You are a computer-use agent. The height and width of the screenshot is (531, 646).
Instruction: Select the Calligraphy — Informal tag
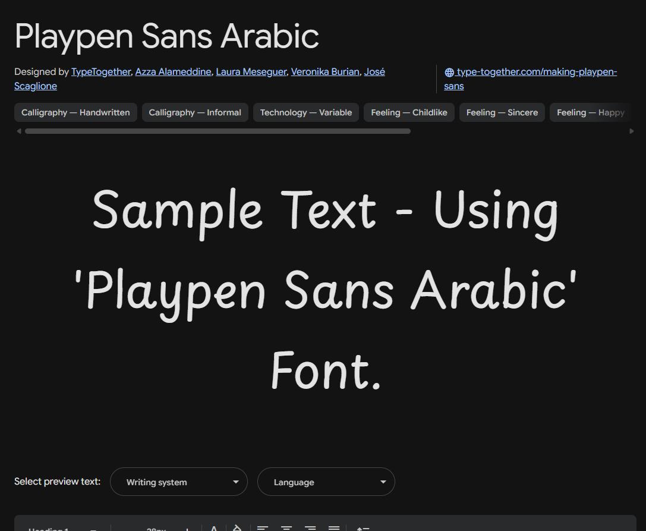tap(195, 112)
